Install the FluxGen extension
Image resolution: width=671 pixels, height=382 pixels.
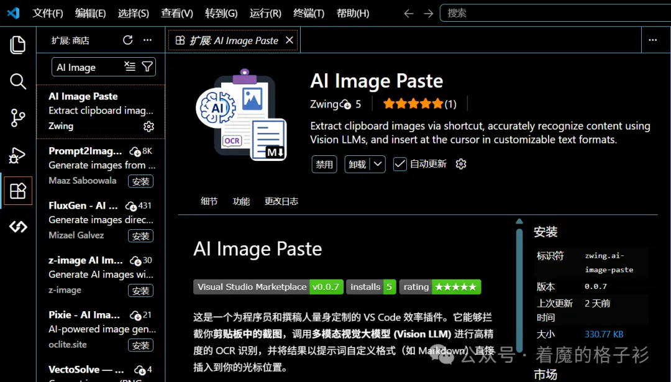click(x=141, y=236)
